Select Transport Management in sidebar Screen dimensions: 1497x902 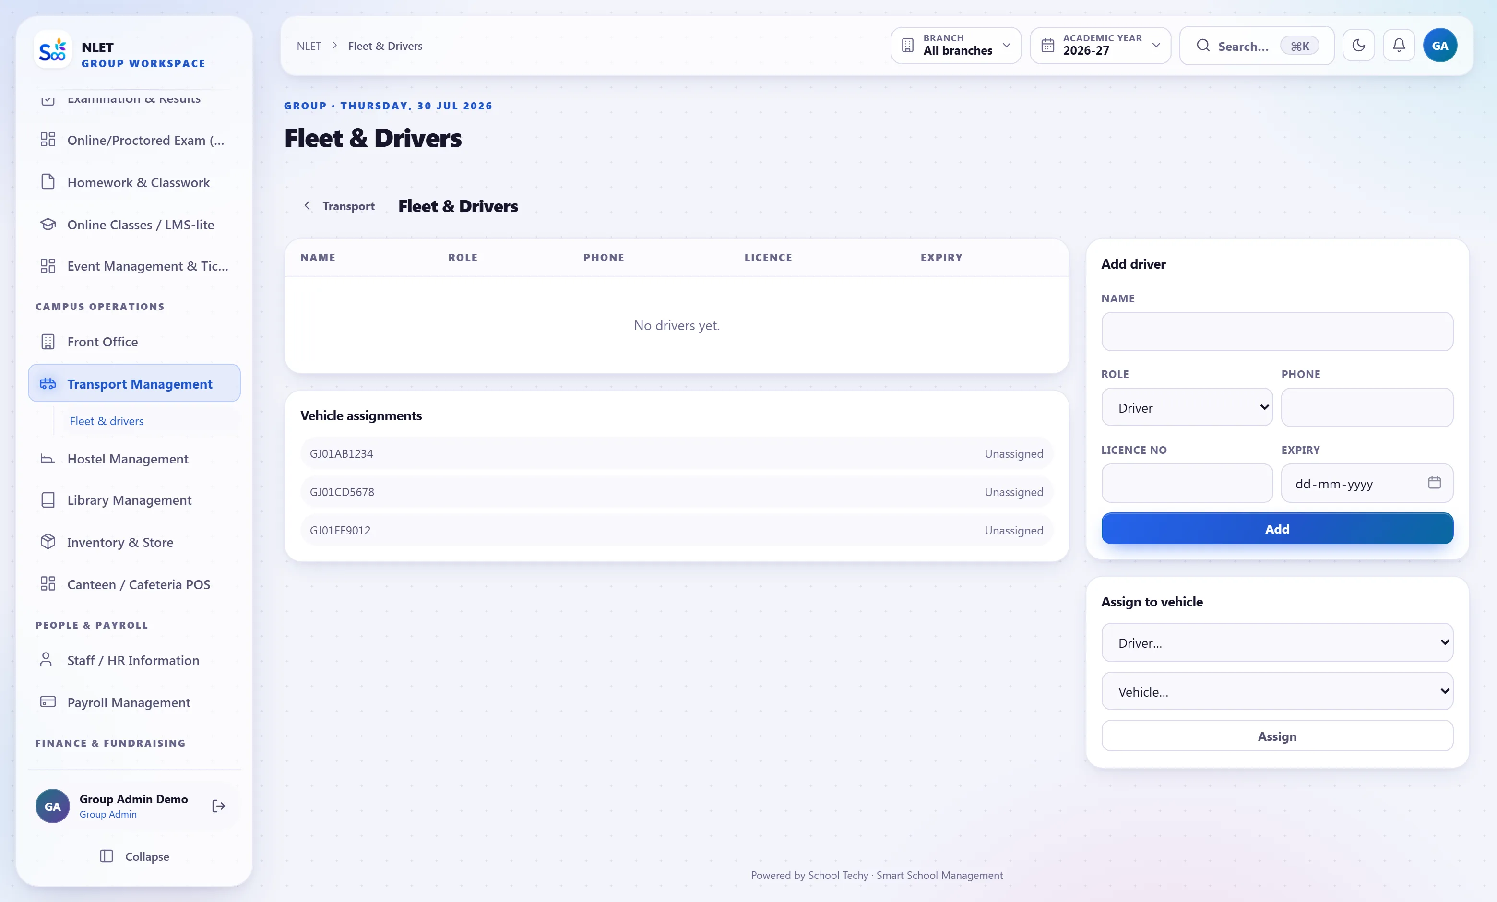click(134, 383)
